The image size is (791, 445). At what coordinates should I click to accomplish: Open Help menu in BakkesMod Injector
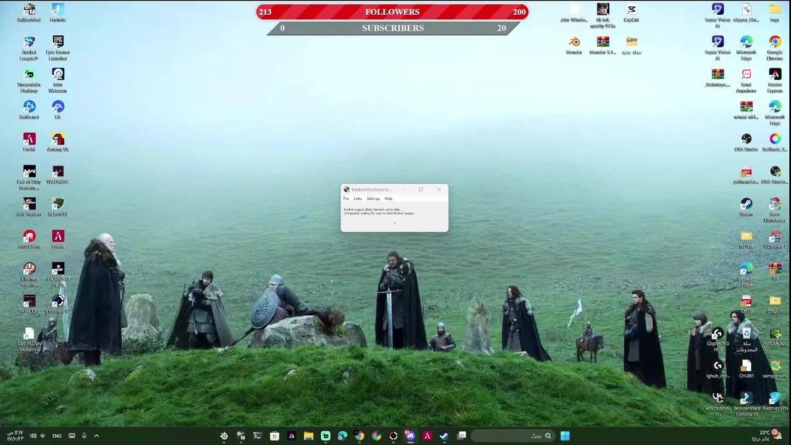click(x=388, y=198)
